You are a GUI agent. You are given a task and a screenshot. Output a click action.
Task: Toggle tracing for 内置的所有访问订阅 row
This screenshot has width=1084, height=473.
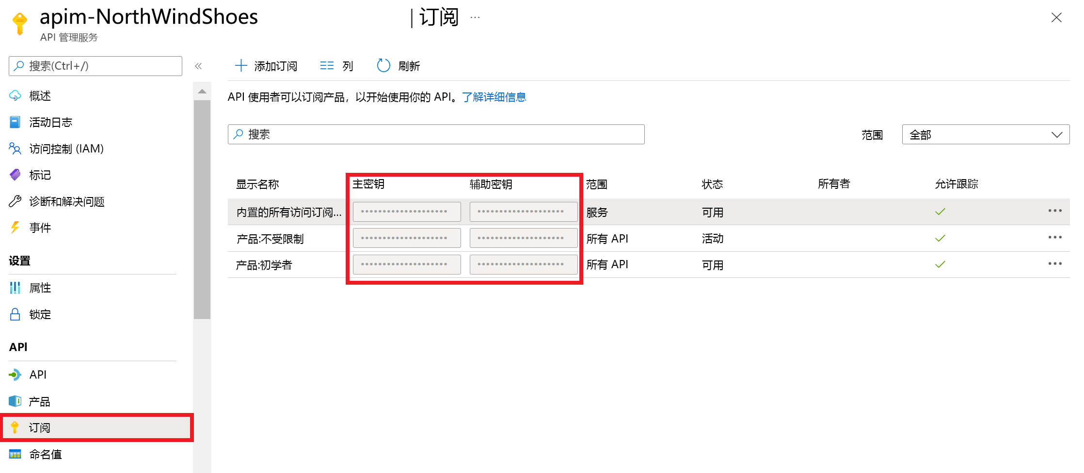[940, 212]
